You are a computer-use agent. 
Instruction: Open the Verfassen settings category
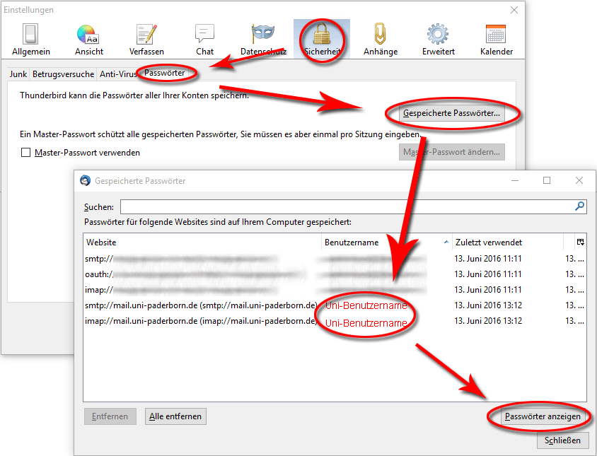click(x=146, y=40)
